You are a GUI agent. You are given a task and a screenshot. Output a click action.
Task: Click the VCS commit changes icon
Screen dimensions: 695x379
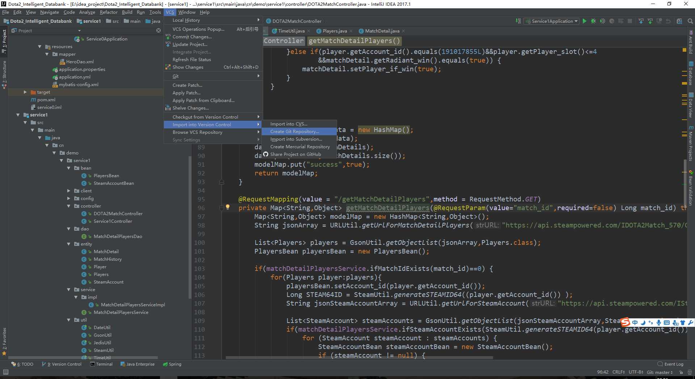pos(650,21)
